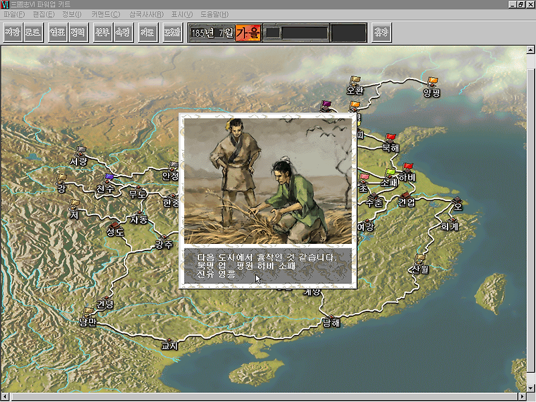Select the 천수 city purple flag

109,177
